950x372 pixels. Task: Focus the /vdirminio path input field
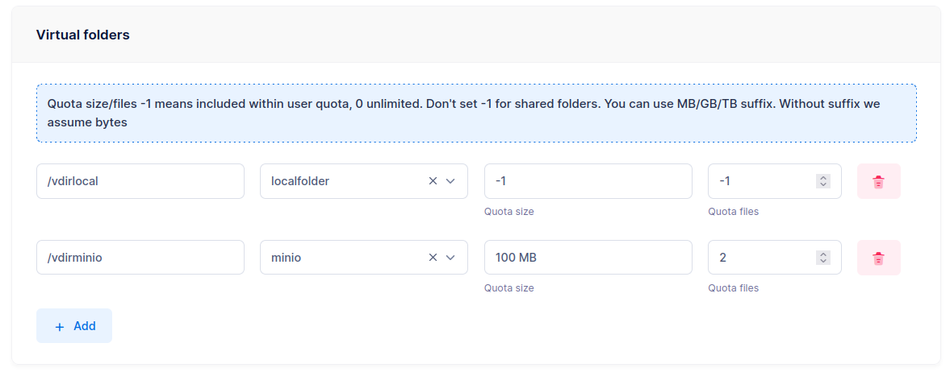click(x=140, y=258)
